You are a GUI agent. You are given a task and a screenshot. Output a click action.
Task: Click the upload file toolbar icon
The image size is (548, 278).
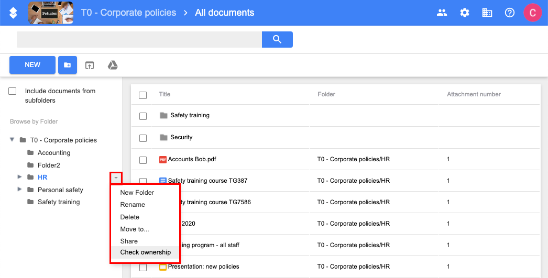[x=90, y=65]
